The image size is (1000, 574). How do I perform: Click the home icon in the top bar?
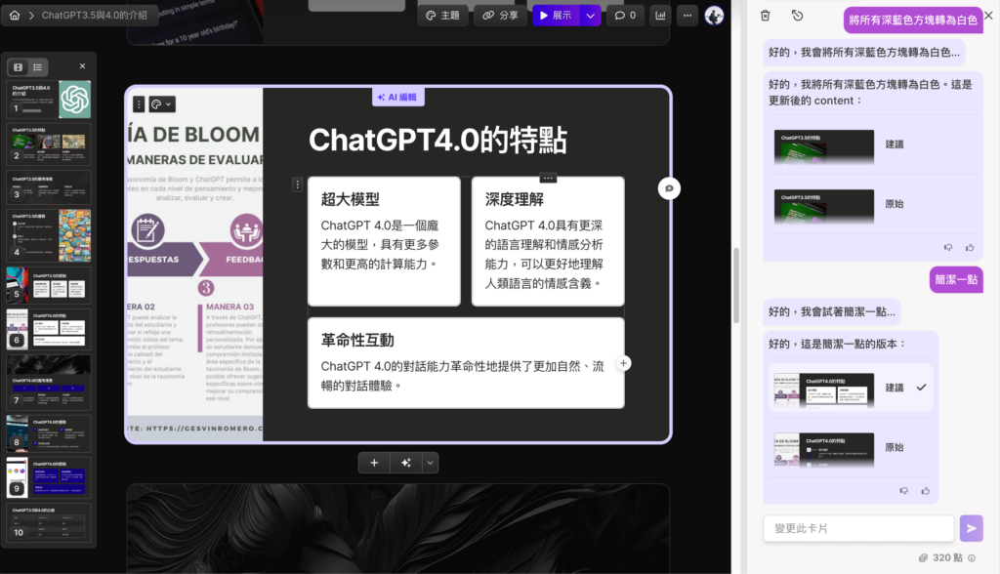[13, 15]
